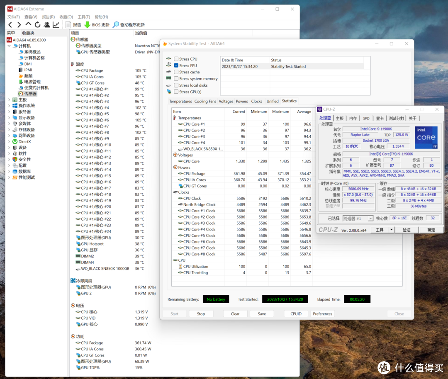Click the 多媒体 speaker icon in the tree
Viewport: 448px width, 379px height.
[x=15, y=124]
